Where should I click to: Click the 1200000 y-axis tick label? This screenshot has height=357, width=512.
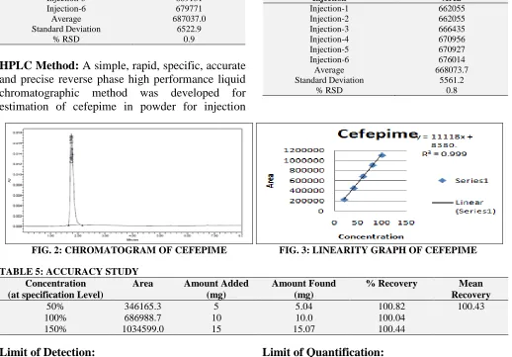(x=303, y=150)
